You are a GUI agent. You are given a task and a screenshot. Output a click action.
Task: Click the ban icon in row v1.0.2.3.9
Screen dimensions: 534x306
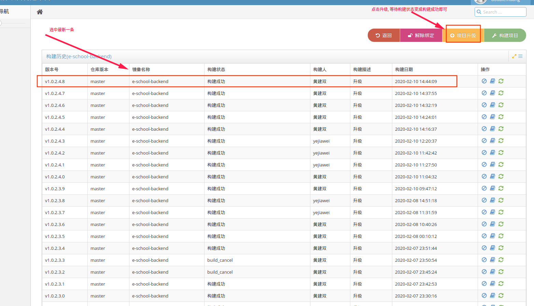(x=484, y=188)
